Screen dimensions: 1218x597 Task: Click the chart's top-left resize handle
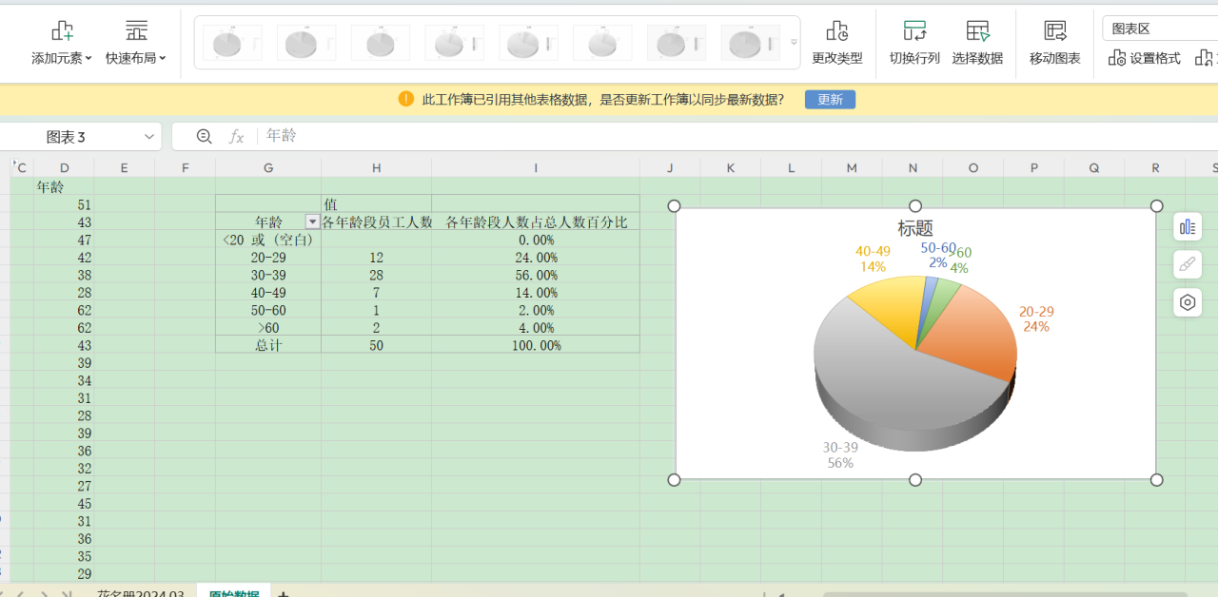pos(674,206)
